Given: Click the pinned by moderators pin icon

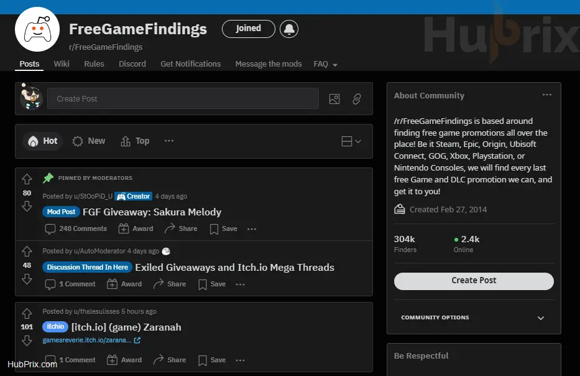Looking at the screenshot, I should pos(48,178).
